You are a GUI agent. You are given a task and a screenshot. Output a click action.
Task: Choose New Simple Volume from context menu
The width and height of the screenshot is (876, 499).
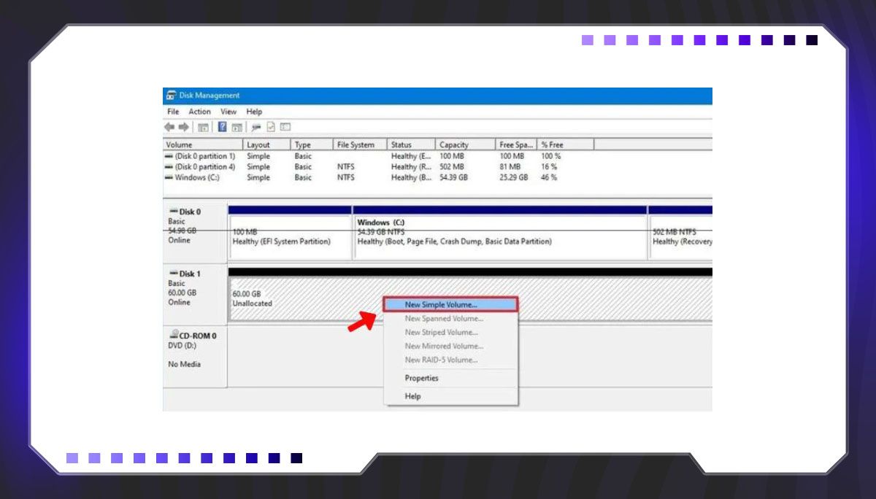click(x=441, y=304)
